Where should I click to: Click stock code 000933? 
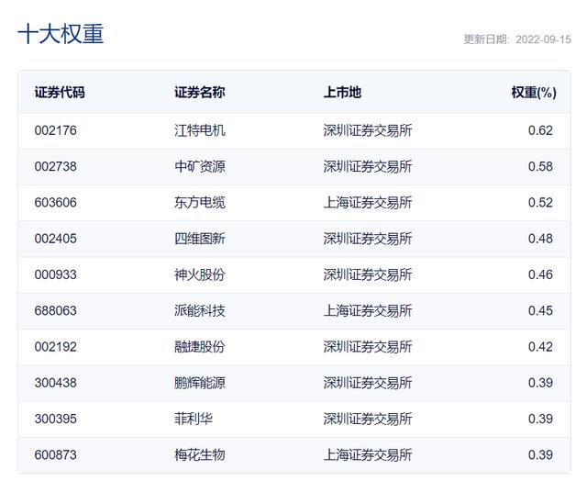pyautogui.click(x=55, y=274)
